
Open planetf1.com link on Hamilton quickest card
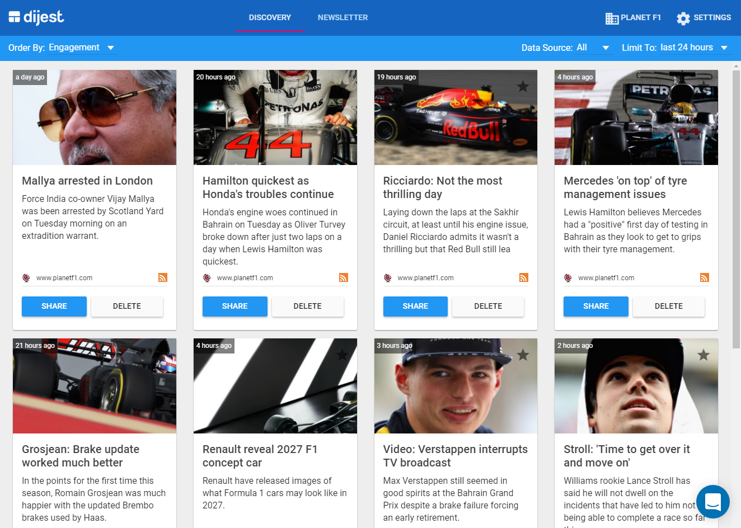point(245,278)
